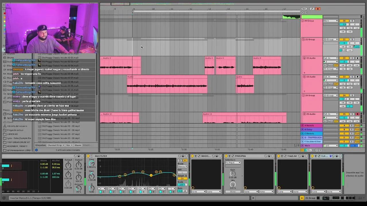Open the Sidechain No Input dropdown on PINK4PEQ
Image resolution: width=367 pixels, height=206 pixels.
[x=233, y=162]
